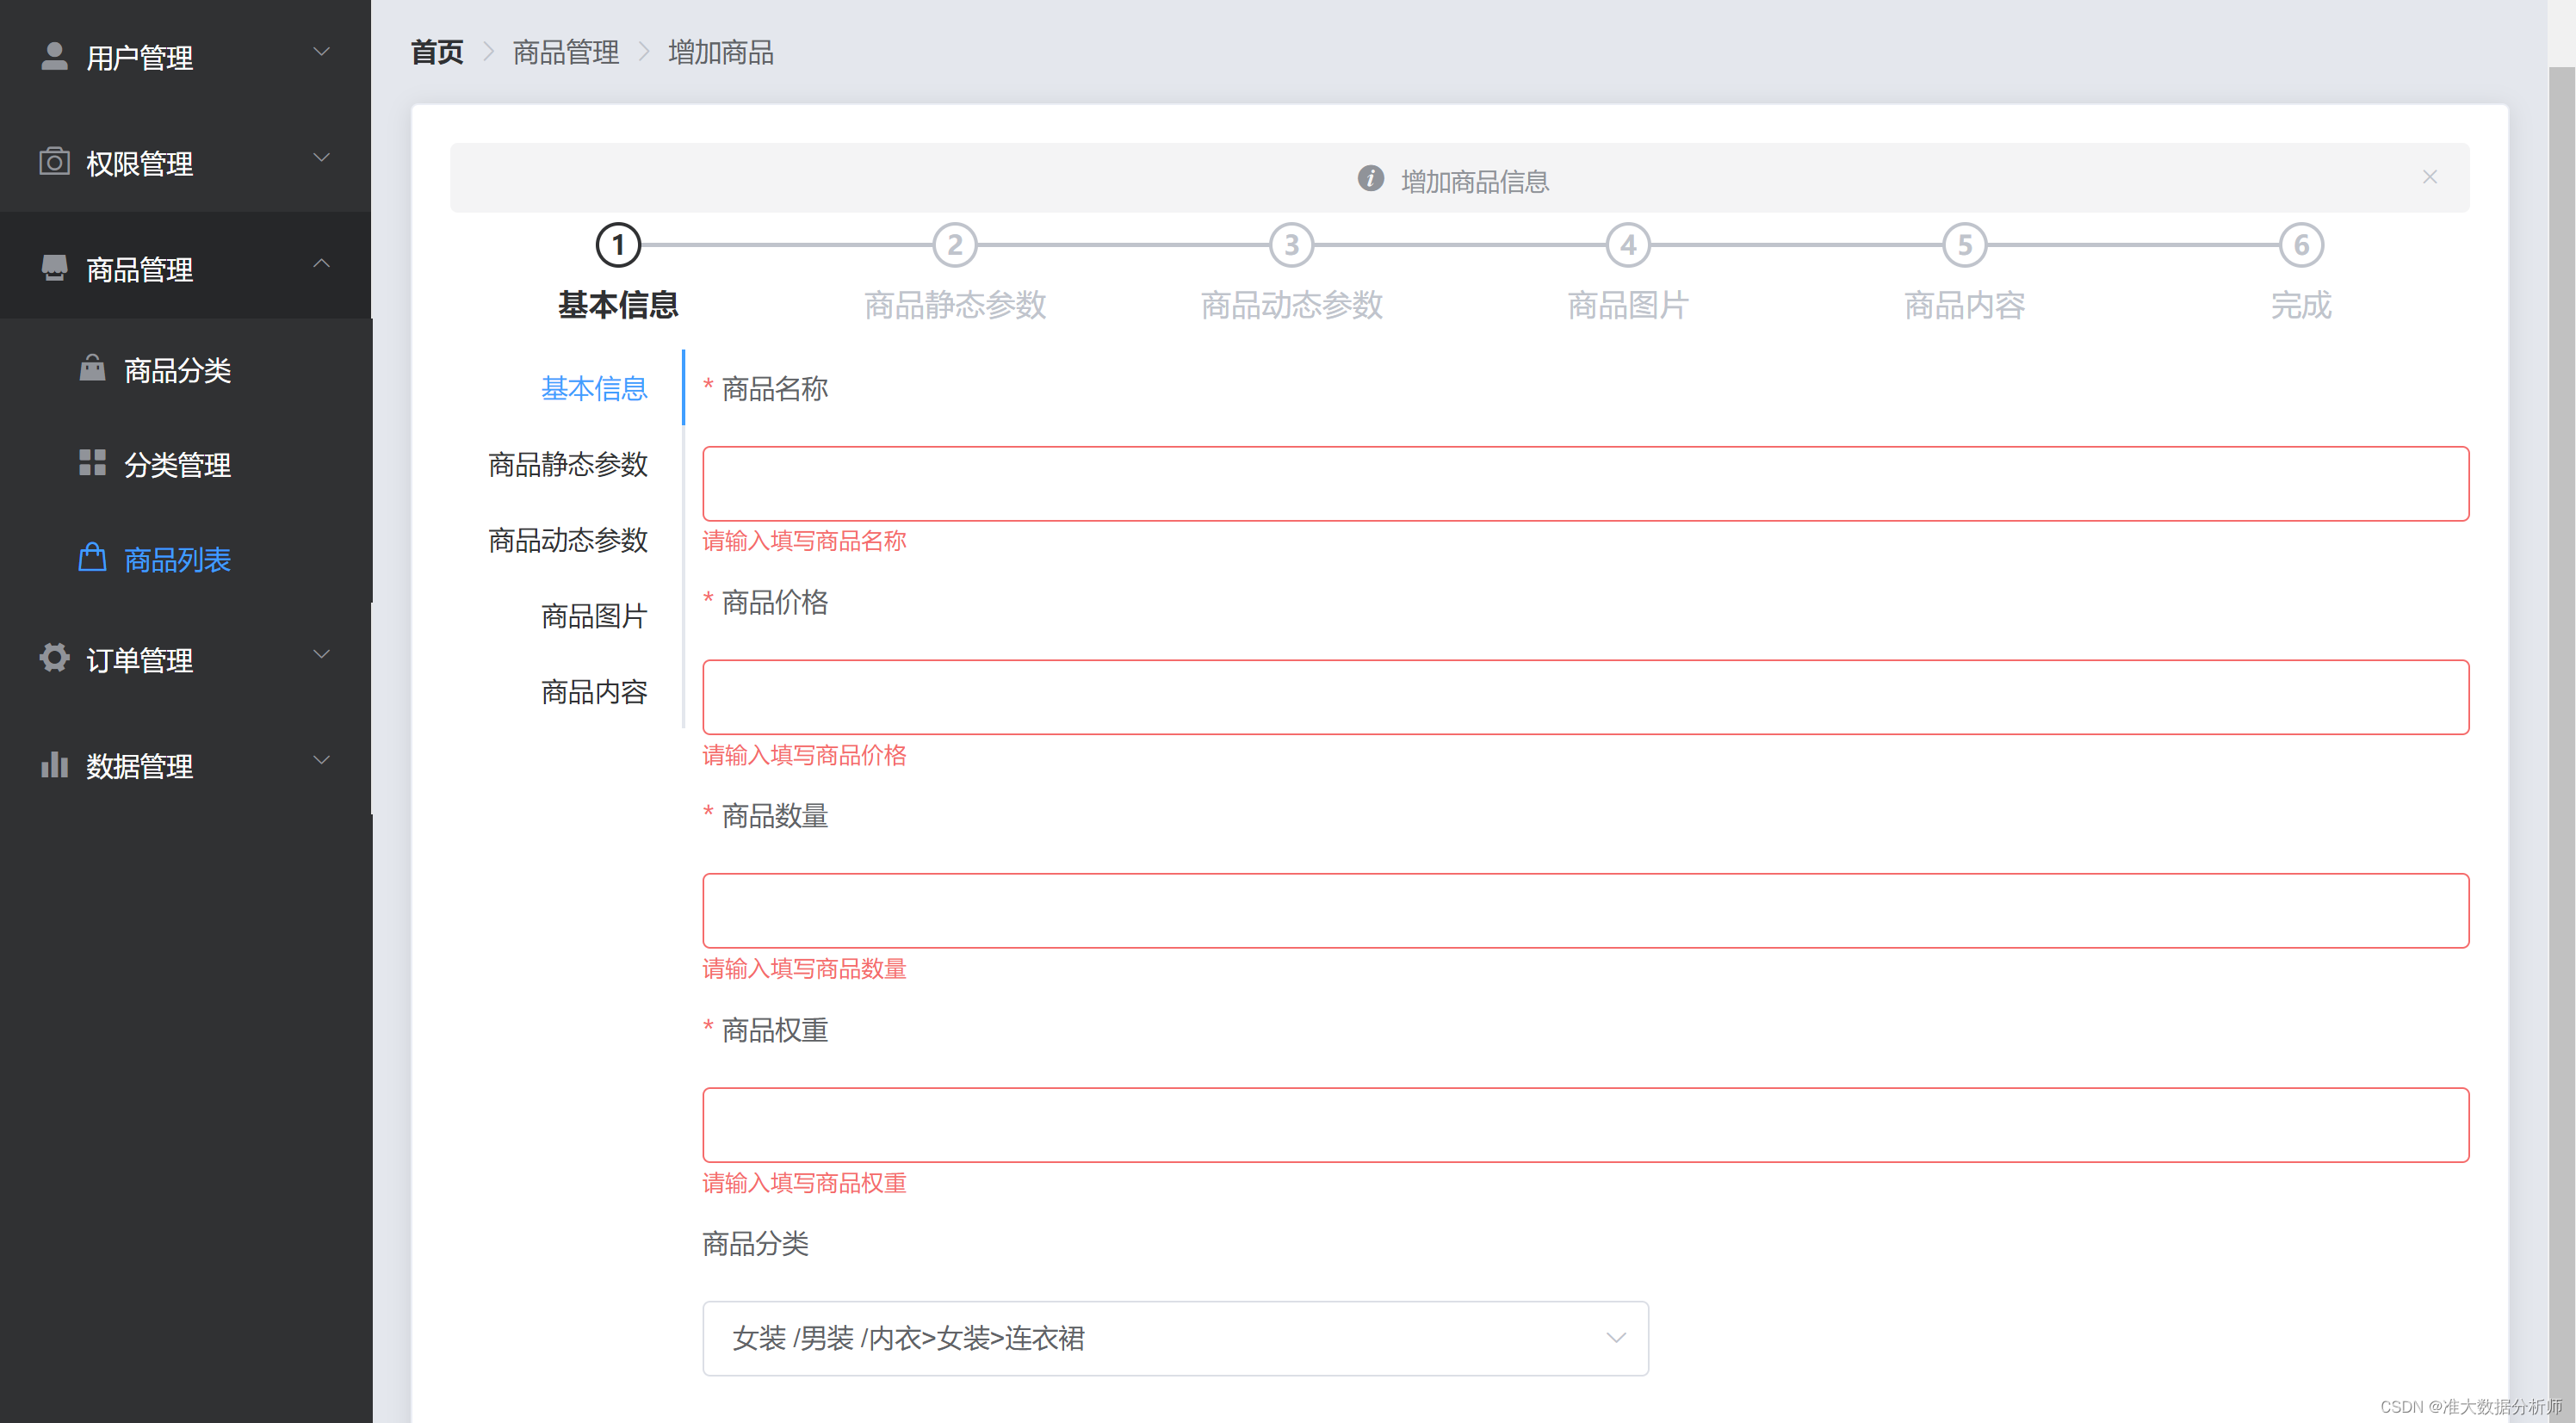This screenshot has width=2576, height=1423.
Task: Click step 1 circle icon
Action: pos(618,245)
